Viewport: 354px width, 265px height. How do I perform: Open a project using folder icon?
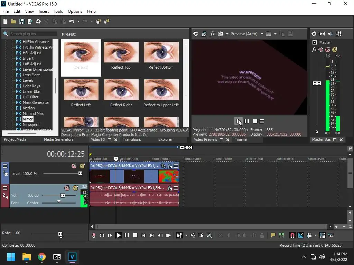coord(13,21)
